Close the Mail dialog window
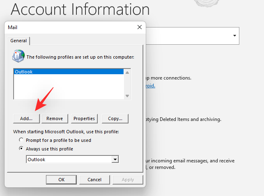 click(140, 27)
